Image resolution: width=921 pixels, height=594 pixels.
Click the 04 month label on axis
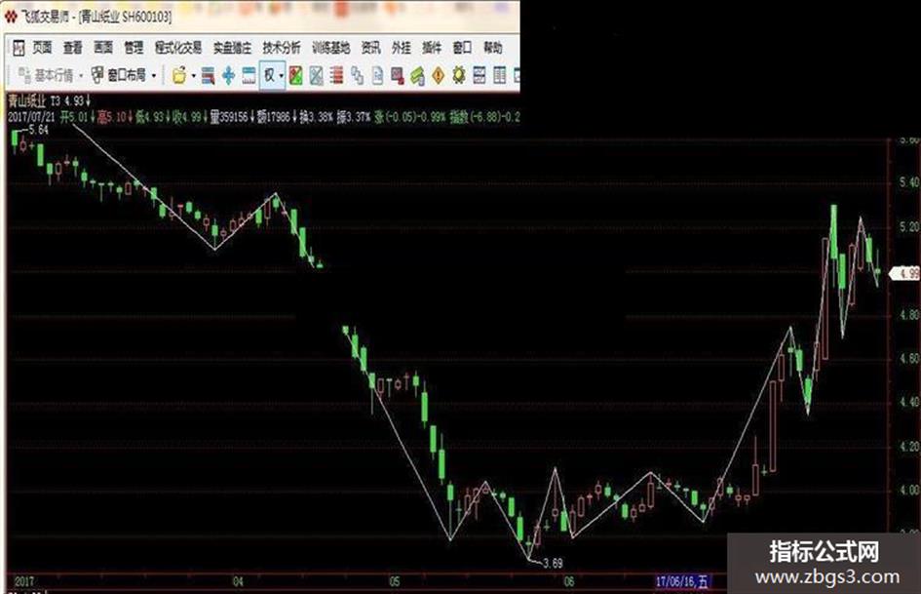(x=238, y=581)
